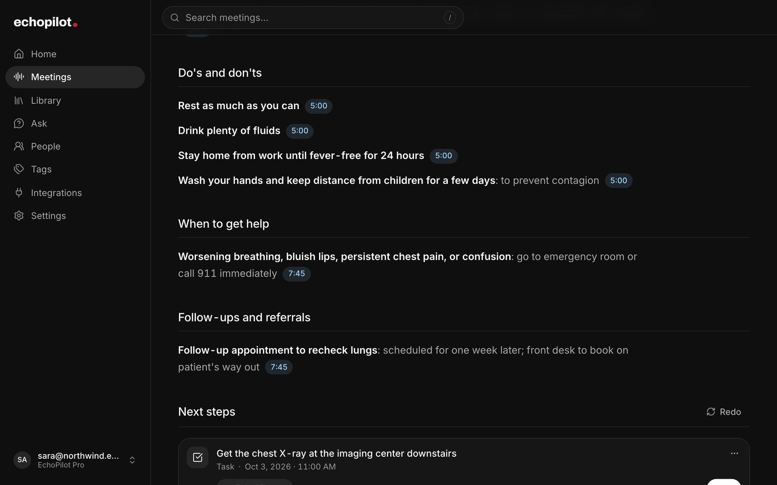Redo the Next steps section

pyautogui.click(x=724, y=412)
